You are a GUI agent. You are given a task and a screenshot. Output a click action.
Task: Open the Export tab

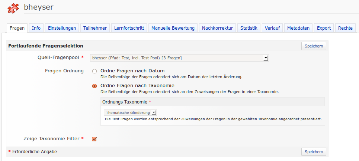coord(324,28)
